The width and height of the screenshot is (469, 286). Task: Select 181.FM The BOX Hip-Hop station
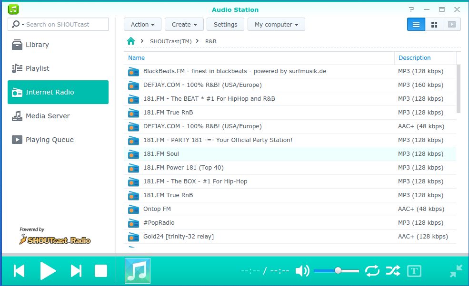[290, 181]
